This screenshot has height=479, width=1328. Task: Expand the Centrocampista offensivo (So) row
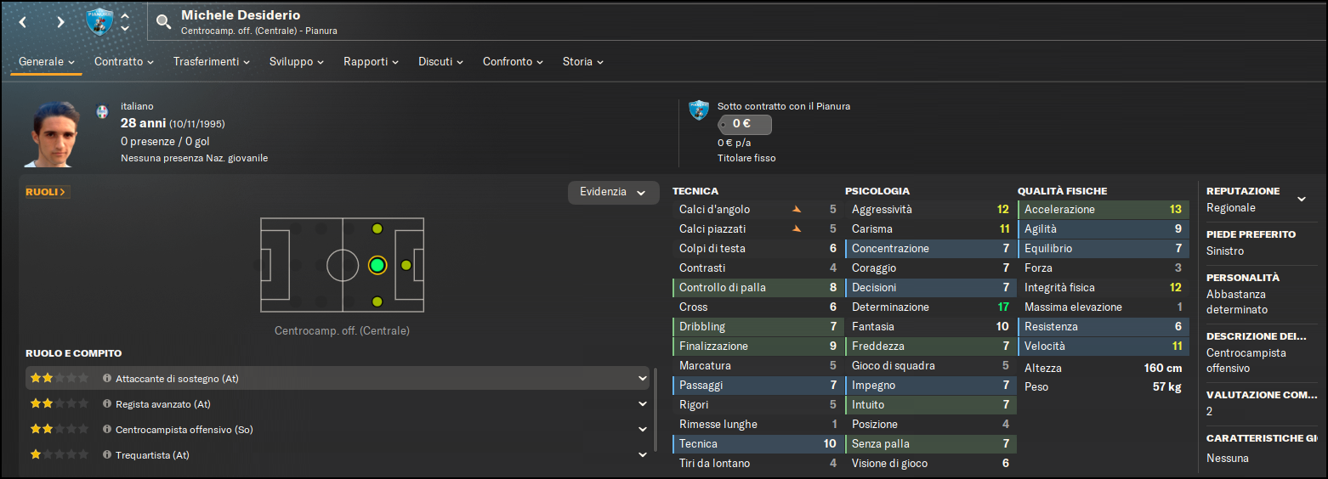[642, 430]
